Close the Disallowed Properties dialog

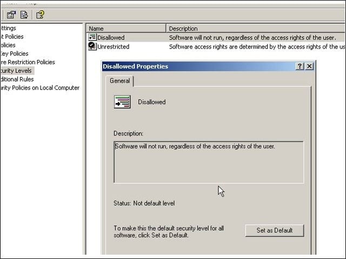tap(309, 66)
